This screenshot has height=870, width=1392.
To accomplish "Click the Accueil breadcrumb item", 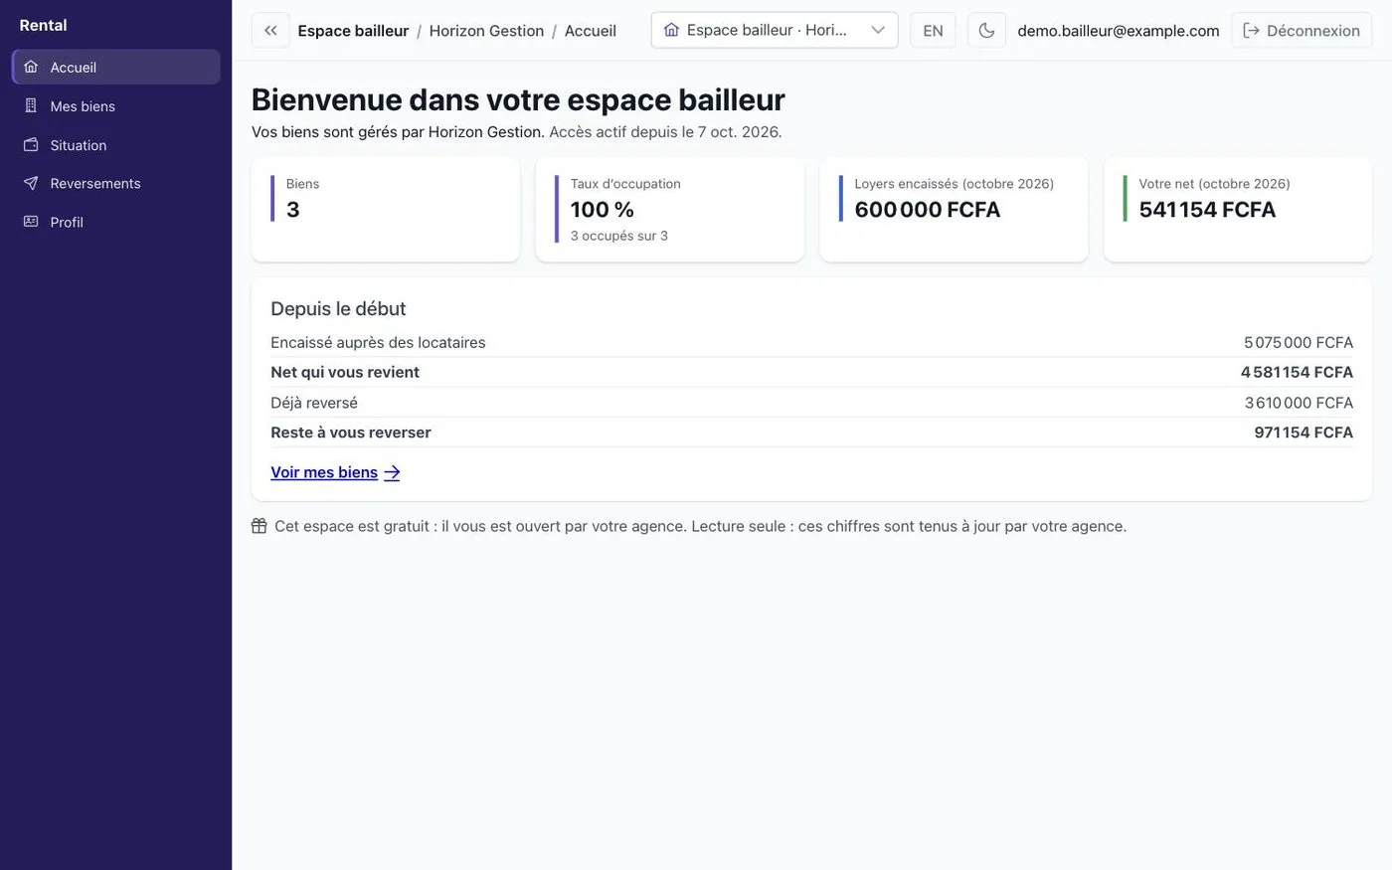I will pos(591,31).
